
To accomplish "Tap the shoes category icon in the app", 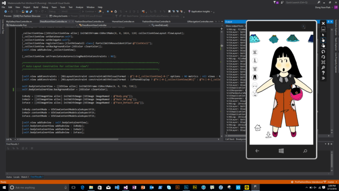I will tap(255, 85).
